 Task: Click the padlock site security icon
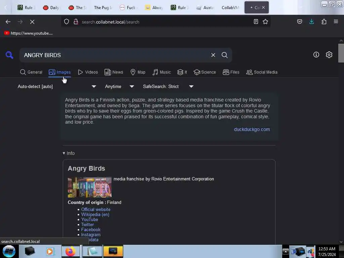coord(76,22)
